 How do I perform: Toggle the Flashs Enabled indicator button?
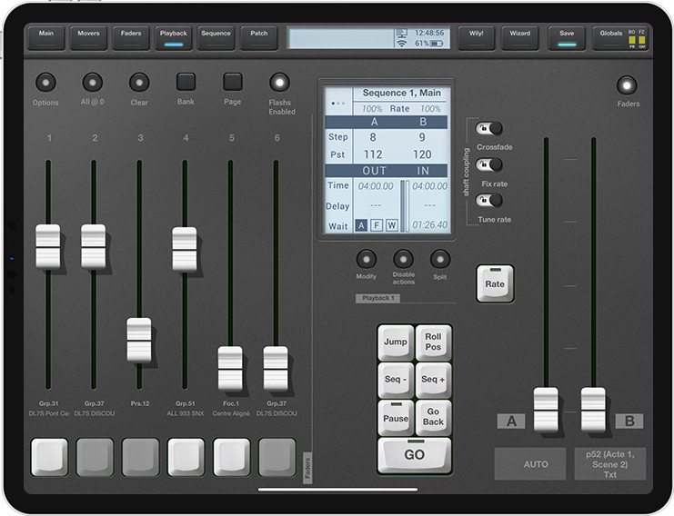click(x=279, y=82)
